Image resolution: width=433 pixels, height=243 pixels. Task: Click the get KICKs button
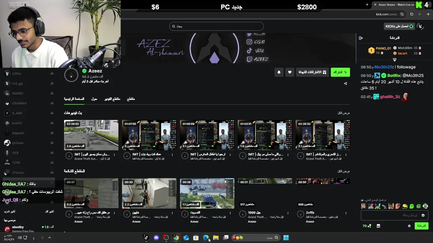[400, 26]
